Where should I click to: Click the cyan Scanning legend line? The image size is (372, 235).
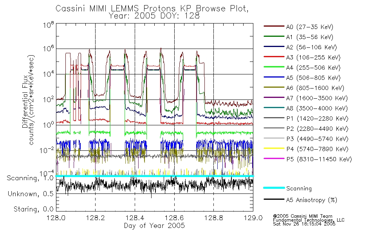coord(274,188)
